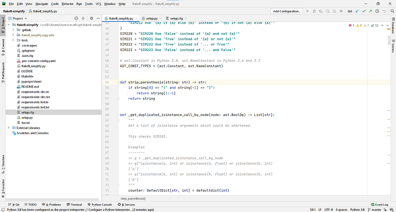Open the Commit side tool window
This screenshot has height=212, width=396.
(x=3, y=47)
